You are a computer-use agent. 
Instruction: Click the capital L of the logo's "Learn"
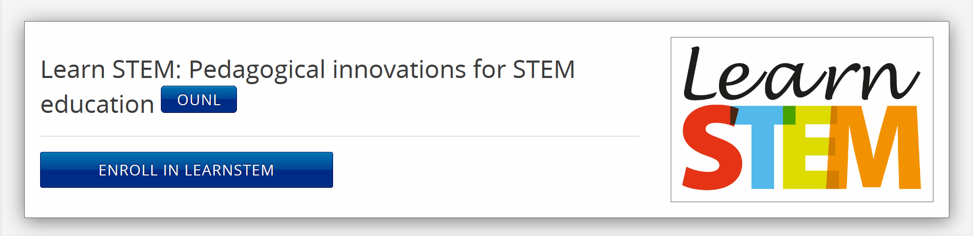coord(699,75)
